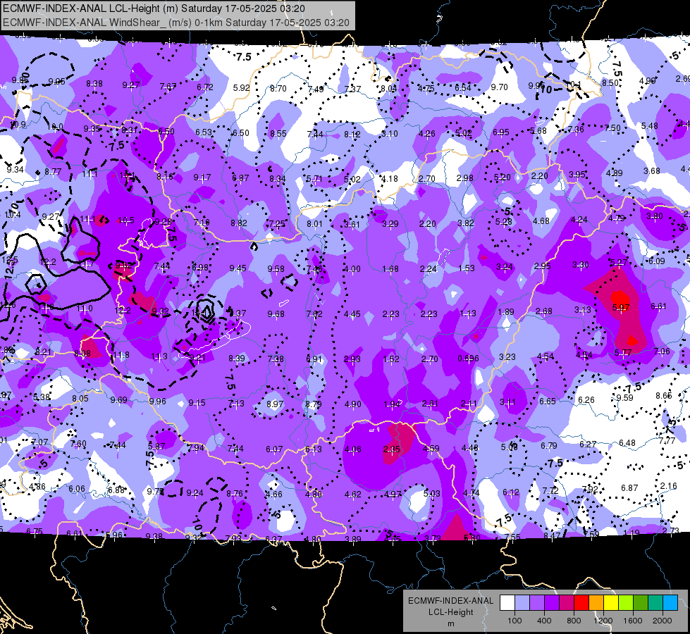
Task: Click the wind shear value 8.05
Action: tap(80, 398)
